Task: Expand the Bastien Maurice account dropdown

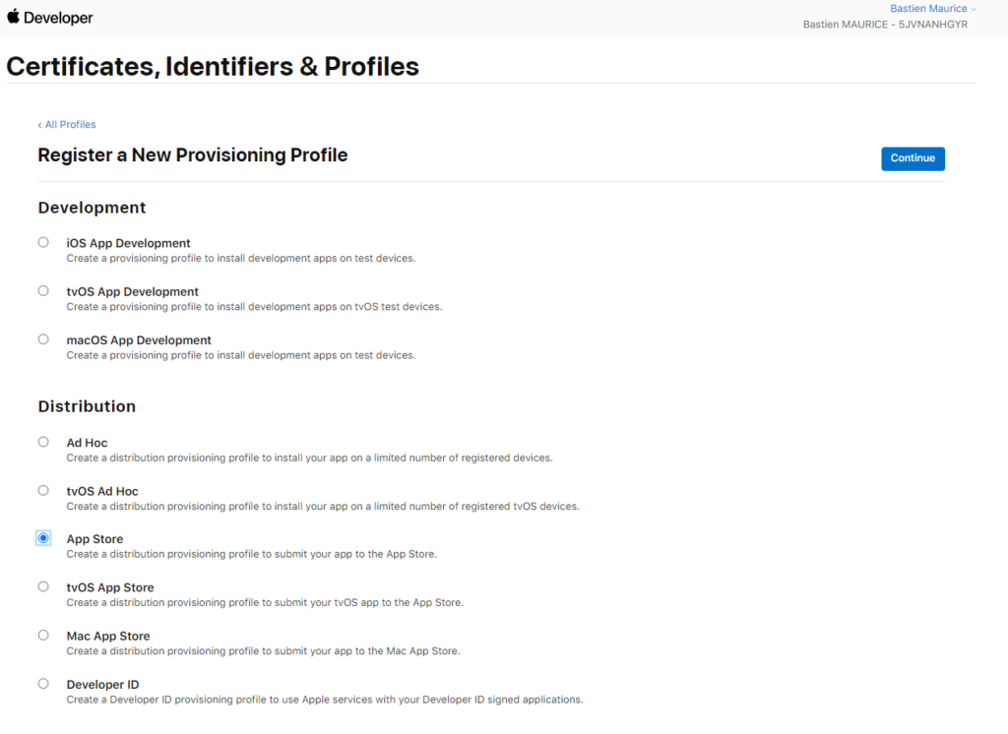Action: tap(928, 8)
